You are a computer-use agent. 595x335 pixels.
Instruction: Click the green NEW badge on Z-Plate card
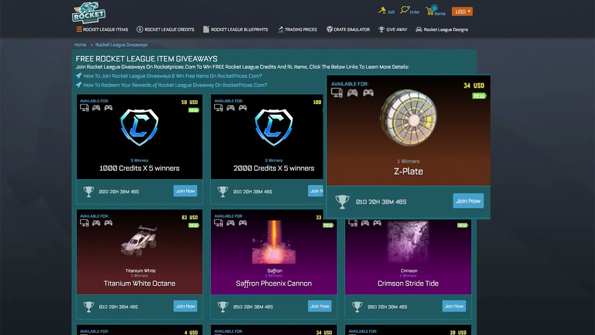479,96
